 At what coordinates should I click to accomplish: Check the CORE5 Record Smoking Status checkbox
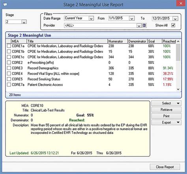(x=9, y=79)
